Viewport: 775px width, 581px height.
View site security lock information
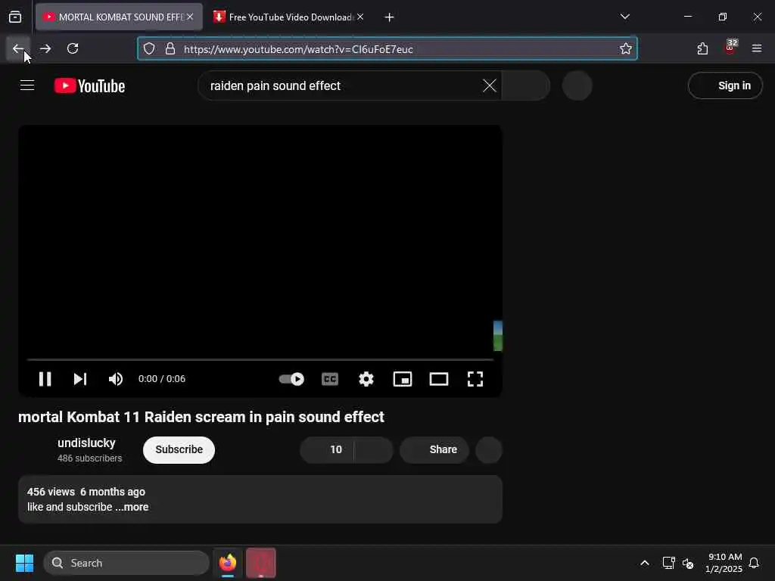pyautogui.click(x=170, y=48)
